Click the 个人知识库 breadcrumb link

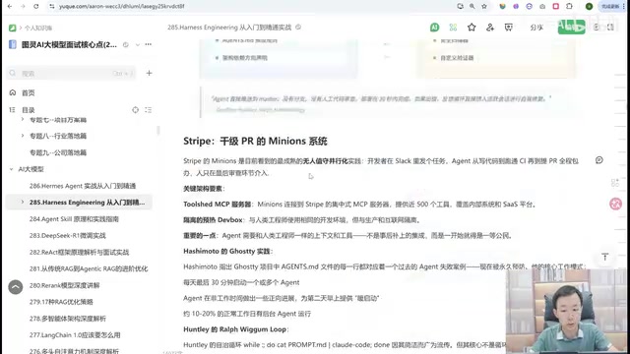click(38, 29)
